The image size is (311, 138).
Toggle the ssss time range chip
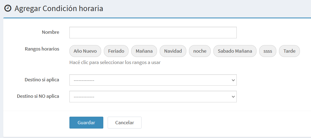pyautogui.click(x=268, y=51)
